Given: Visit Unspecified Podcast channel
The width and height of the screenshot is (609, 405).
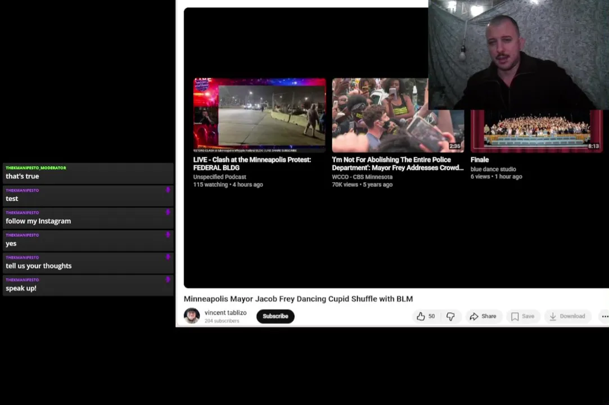Looking at the screenshot, I should point(219,177).
